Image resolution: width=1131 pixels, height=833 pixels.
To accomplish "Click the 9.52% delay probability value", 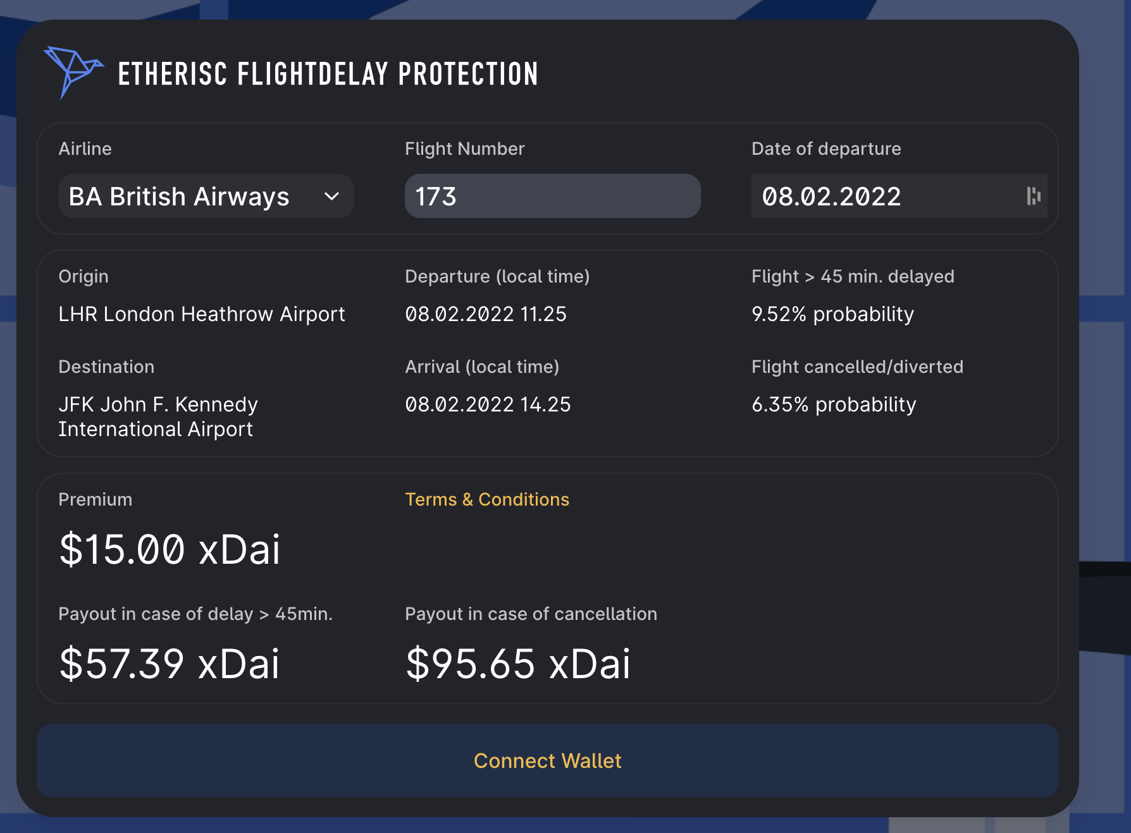I will (832, 314).
